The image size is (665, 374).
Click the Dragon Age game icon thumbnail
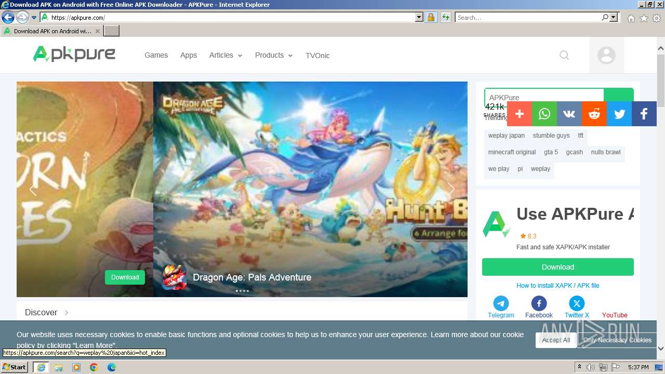pyautogui.click(x=175, y=277)
